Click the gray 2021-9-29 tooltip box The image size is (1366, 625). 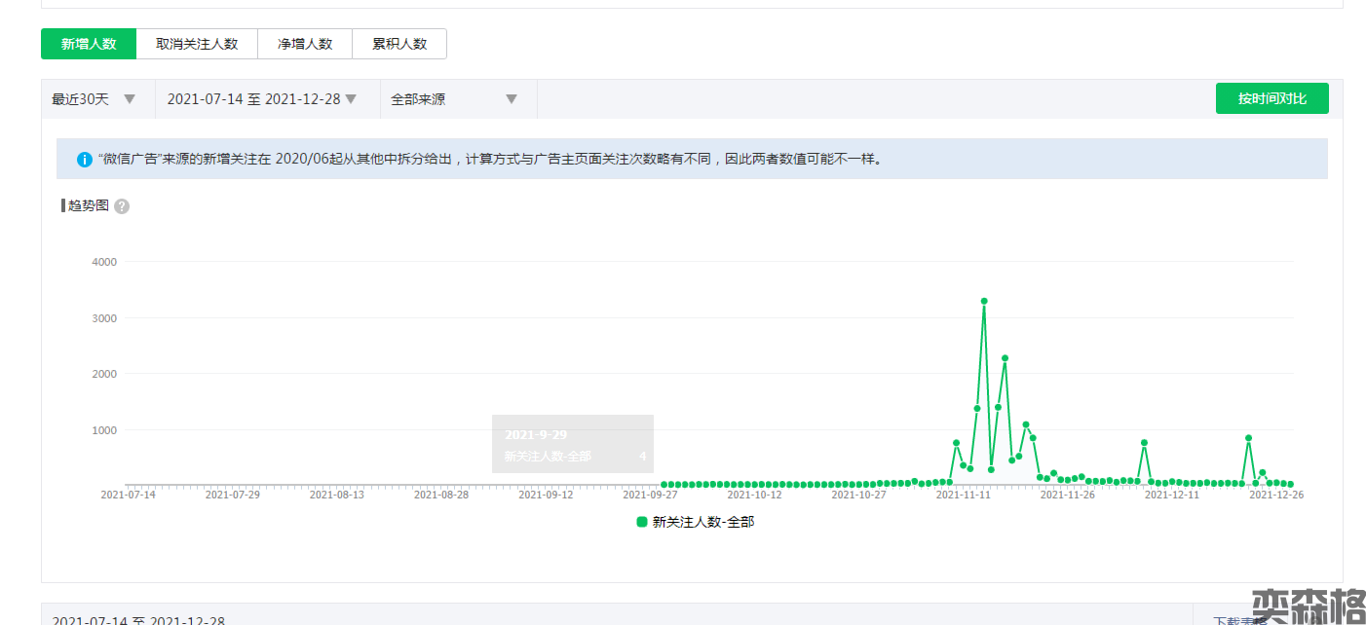(x=572, y=444)
